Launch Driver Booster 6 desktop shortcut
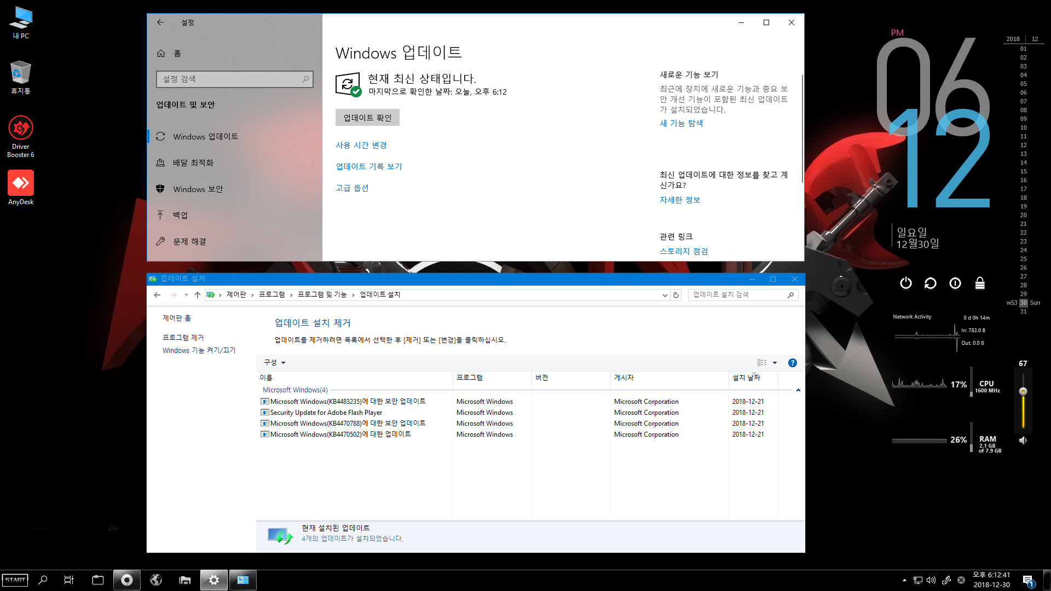The width and height of the screenshot is (1051, 591). [x=21, y=137]
